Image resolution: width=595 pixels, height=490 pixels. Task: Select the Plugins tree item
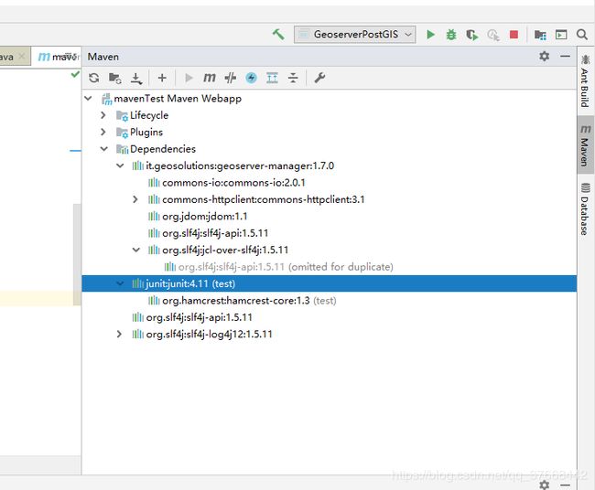pyautogui.click(x=146, y=132)
